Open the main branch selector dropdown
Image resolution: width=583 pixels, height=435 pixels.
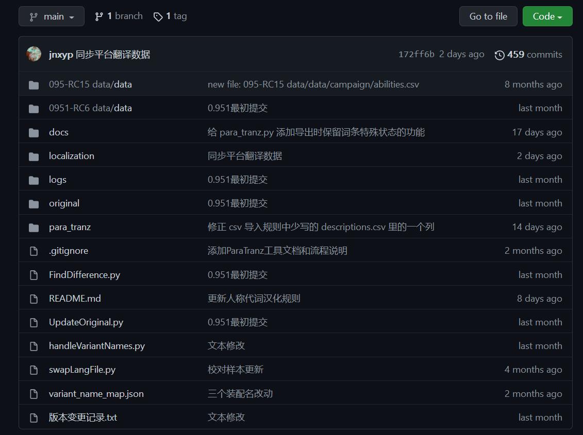(x=51, y=16)
